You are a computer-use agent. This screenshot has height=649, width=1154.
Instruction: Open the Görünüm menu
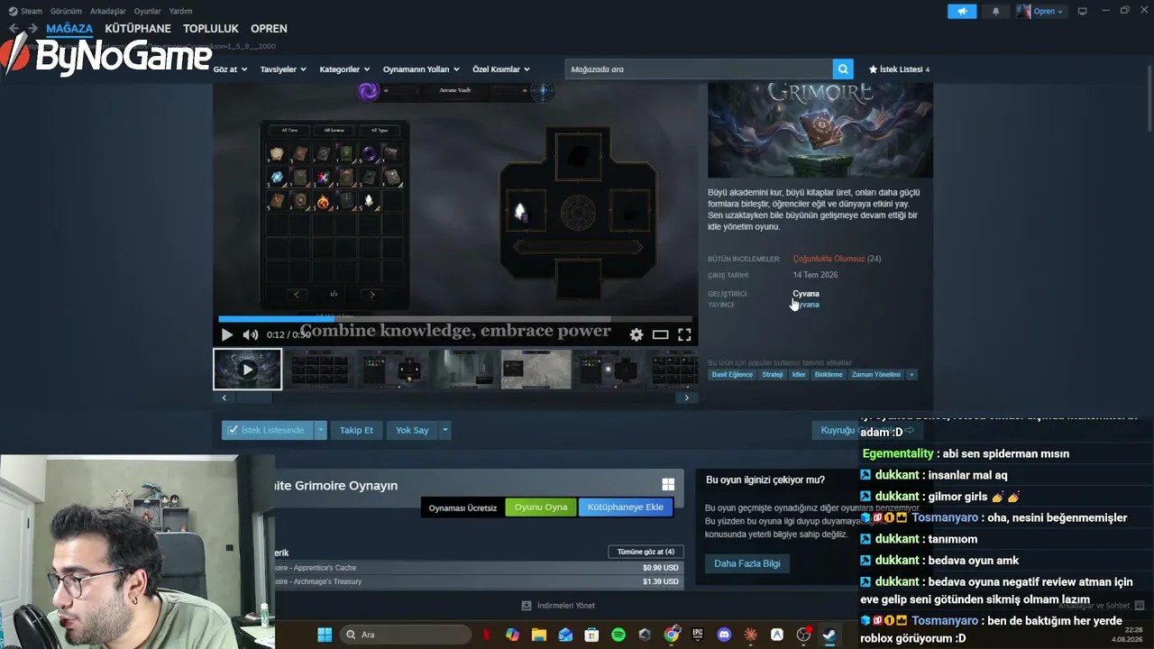(x=66, y=11)
